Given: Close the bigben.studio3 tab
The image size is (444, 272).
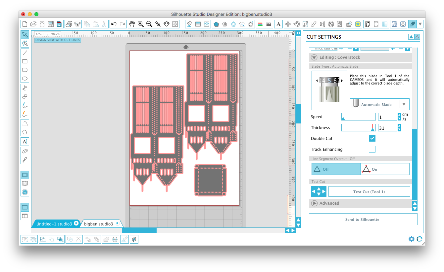Looking at the screenshot, I should click(x=117, y=223).
